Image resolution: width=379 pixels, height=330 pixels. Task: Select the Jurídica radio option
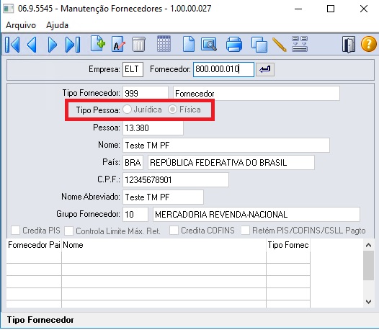click(127, 110)
